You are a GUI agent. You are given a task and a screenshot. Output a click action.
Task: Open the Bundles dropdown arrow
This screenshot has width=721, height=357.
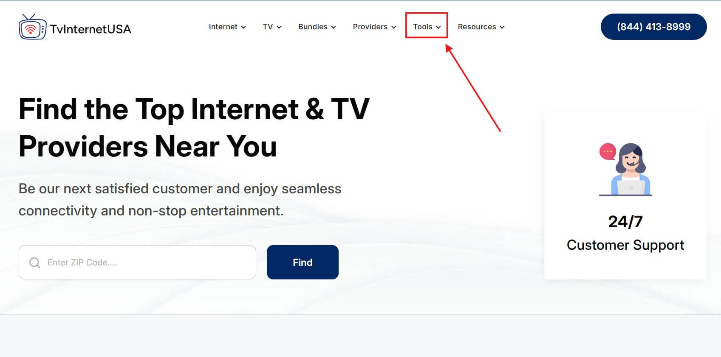coord(334,27)
